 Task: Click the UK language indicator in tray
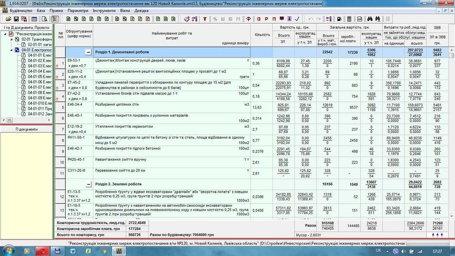378,251
